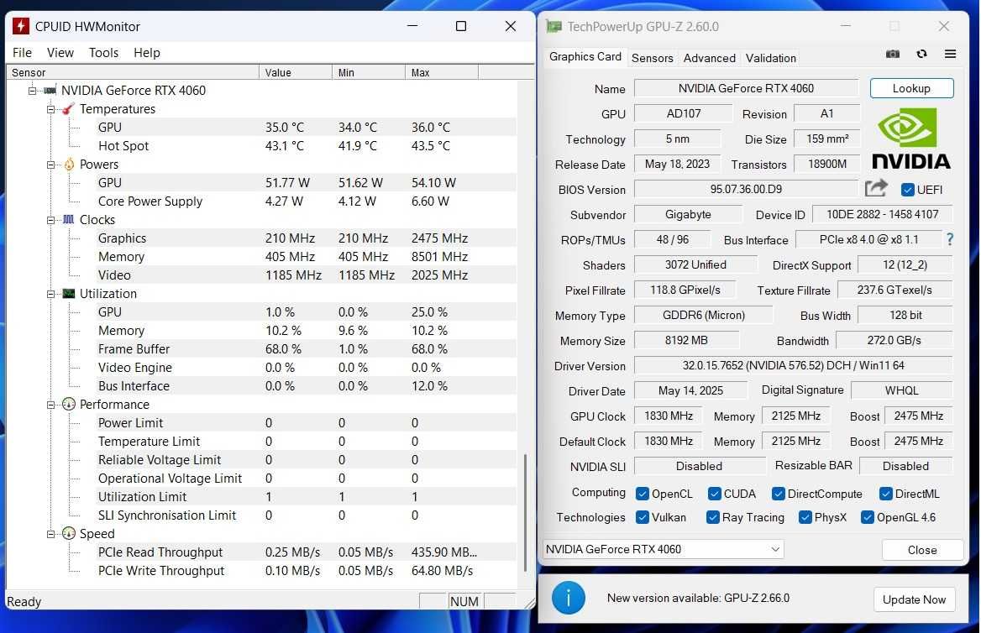Click the Performance gauge icon
981x633 pixels.
coord(69,404)
